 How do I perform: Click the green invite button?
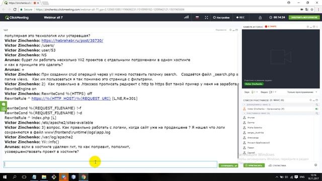(254, 165)
